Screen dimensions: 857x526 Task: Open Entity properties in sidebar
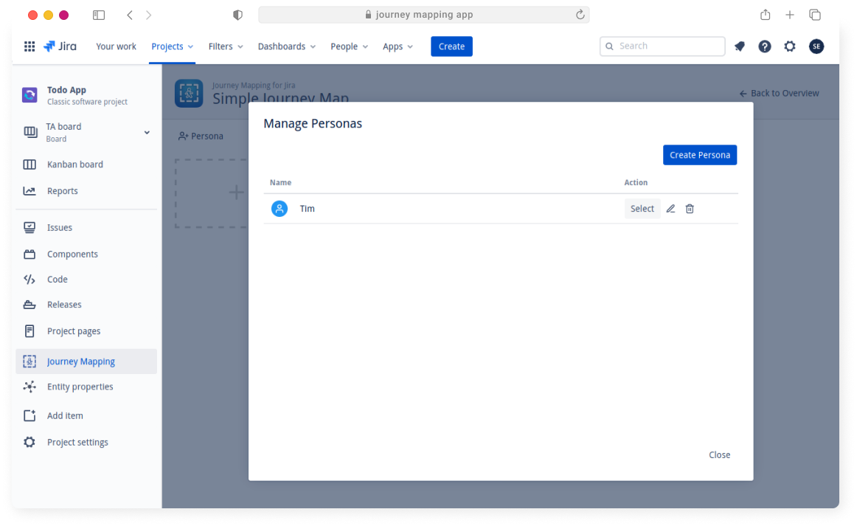[x=86, y=387]
